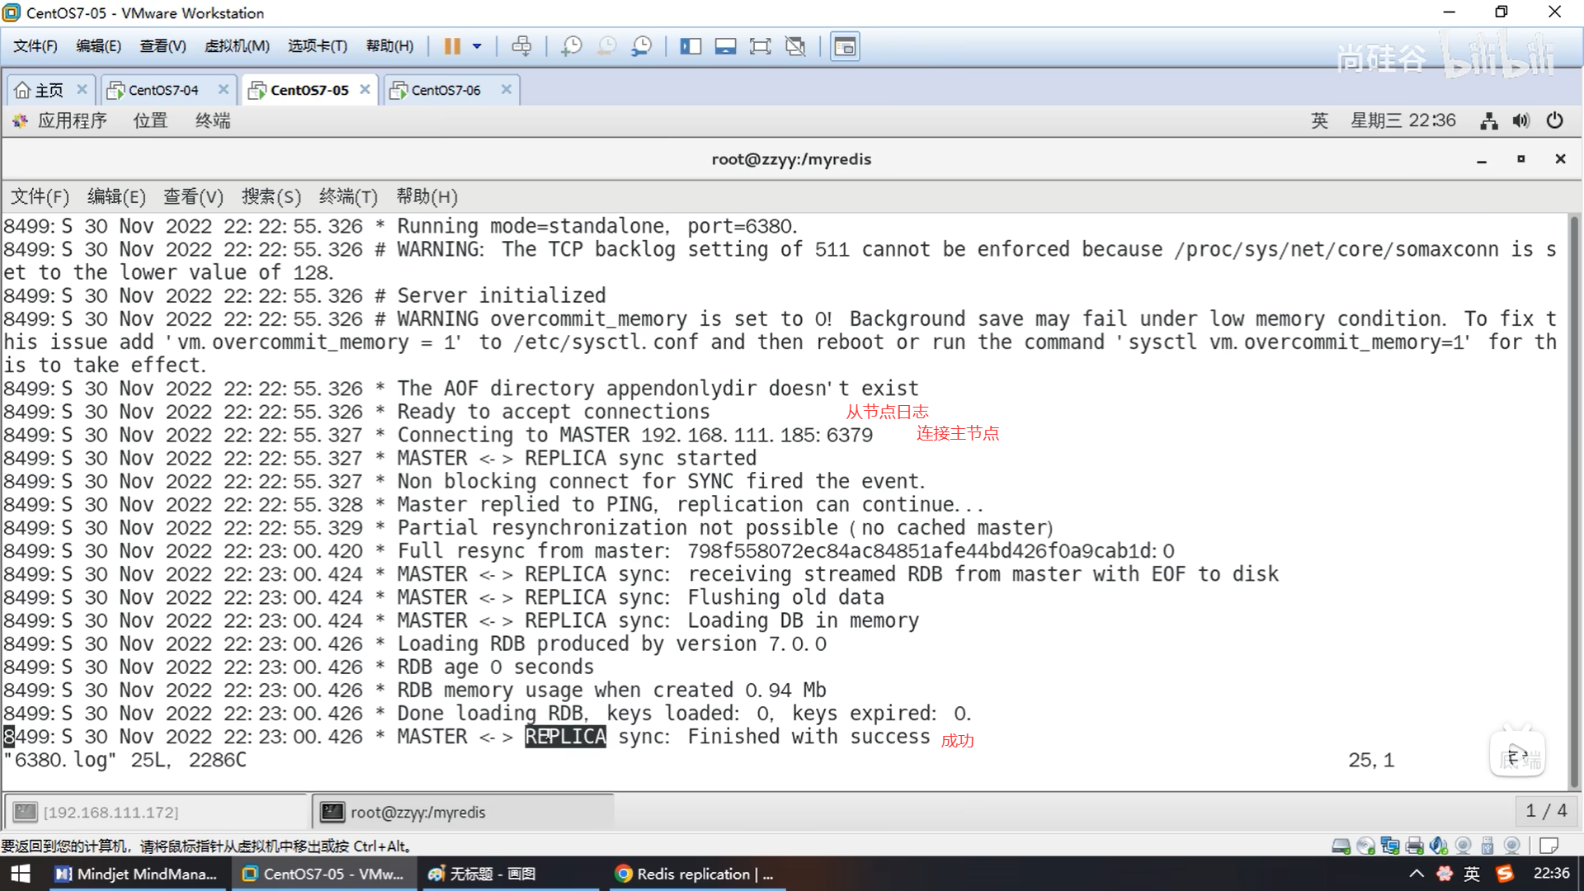Toggle the library sidebar view
1584x891 pixels.
point(691,46)
